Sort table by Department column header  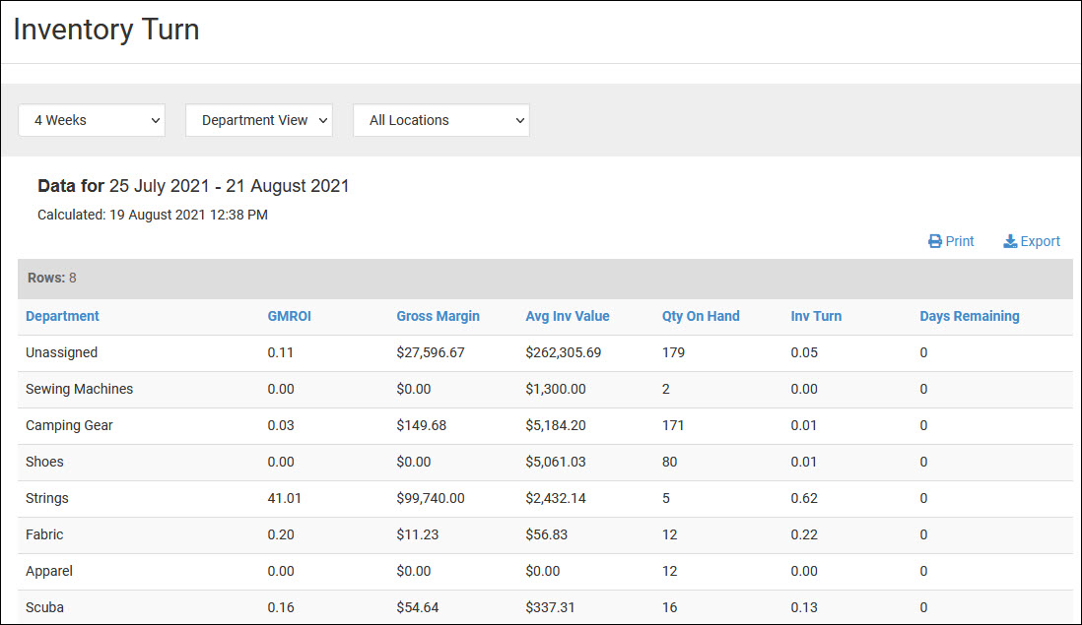pyautogui.click(x=62, y=316)
